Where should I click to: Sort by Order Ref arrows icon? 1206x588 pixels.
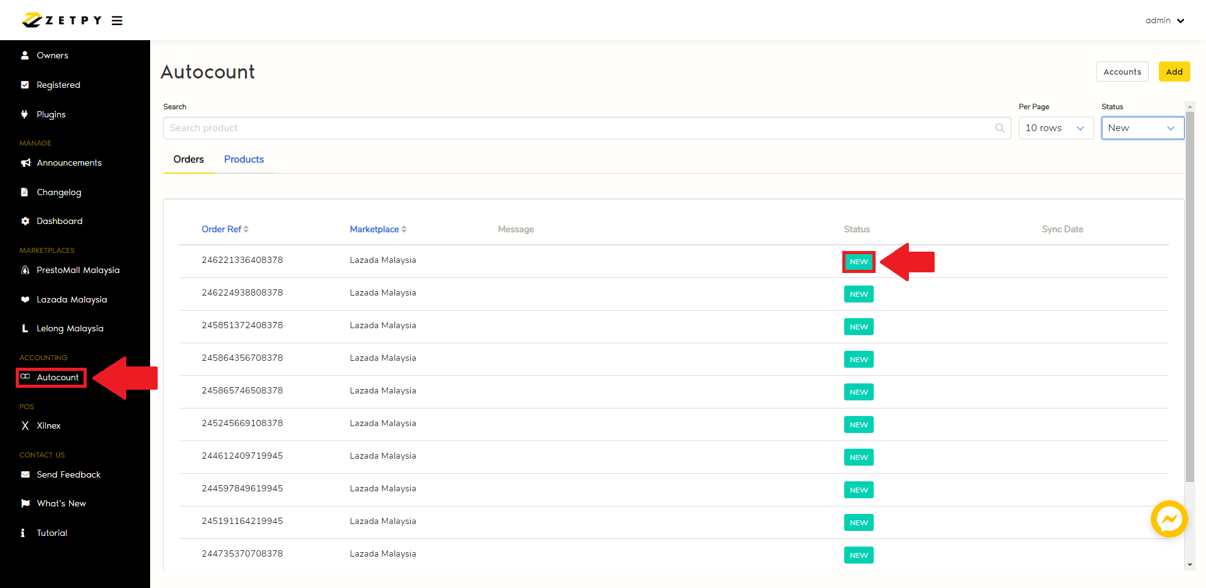pos(246,229)
